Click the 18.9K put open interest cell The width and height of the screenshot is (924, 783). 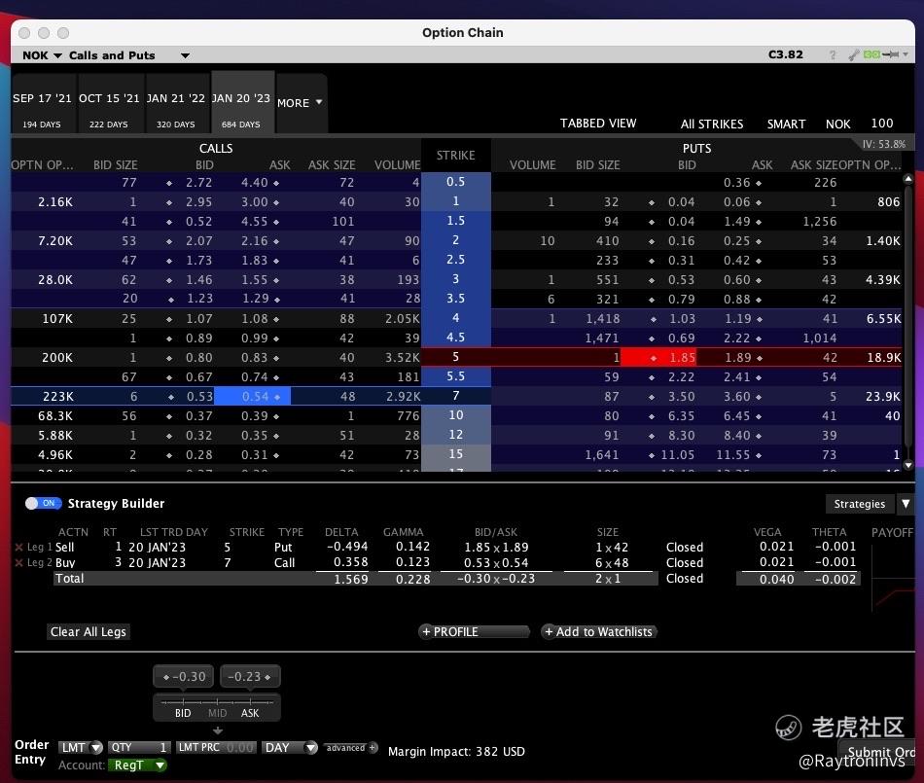click(x=883, y=358)
